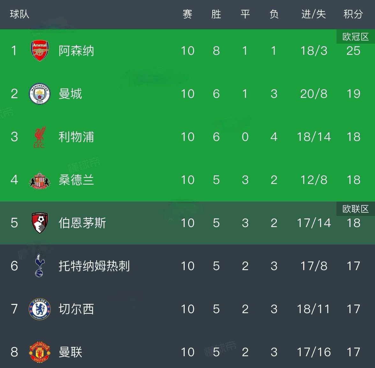This screenshot has height=368, width=375.
Task: Open the Tottenham Hotspur cockerel logo
Action: point(40,266)
